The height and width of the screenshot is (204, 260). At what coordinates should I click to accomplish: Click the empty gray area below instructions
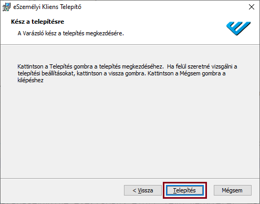[130, 130]
